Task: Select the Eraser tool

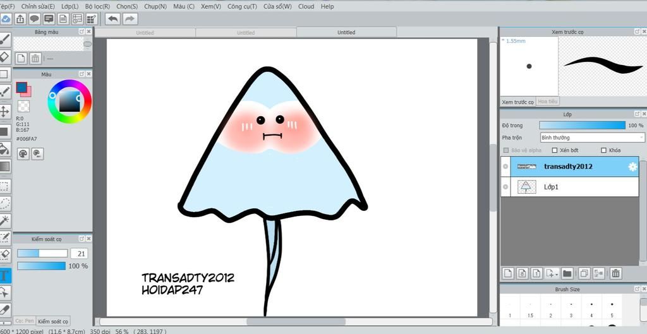Action: pyautogui.click(x=4, y=57)
